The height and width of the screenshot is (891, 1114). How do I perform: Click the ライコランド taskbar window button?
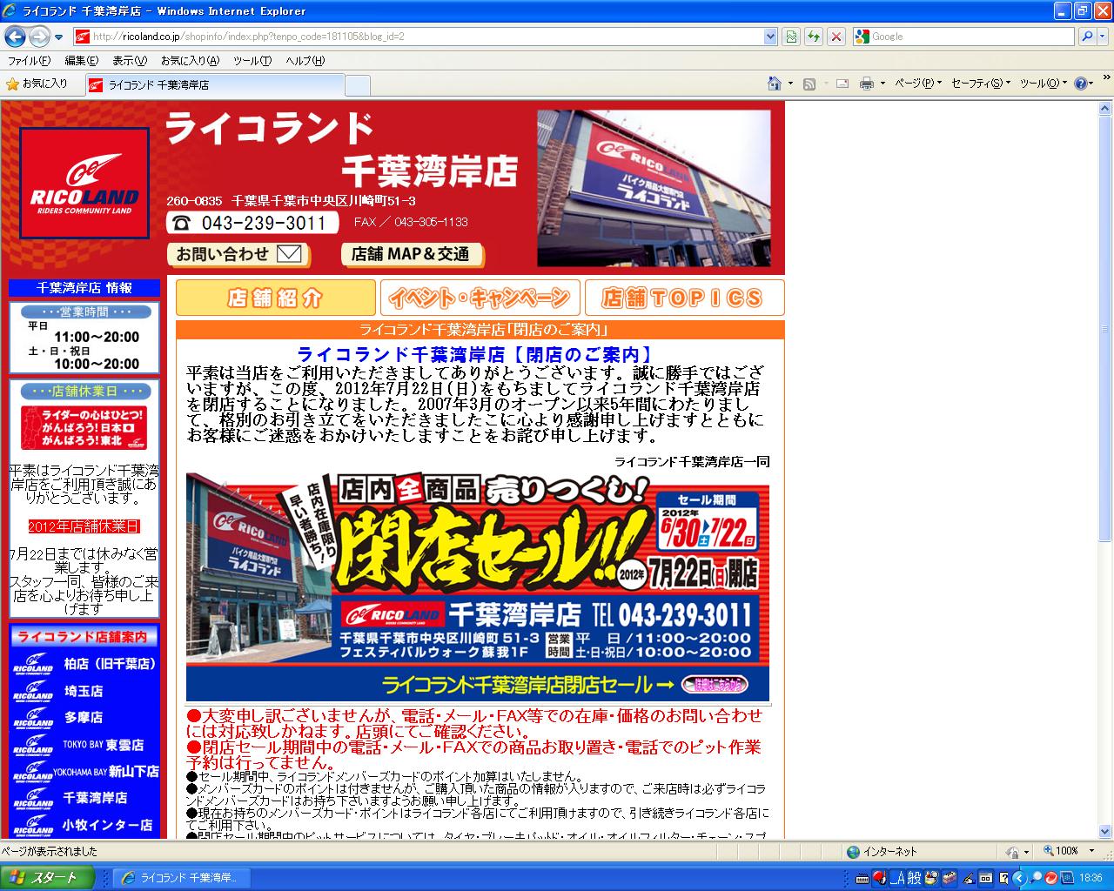181,877
